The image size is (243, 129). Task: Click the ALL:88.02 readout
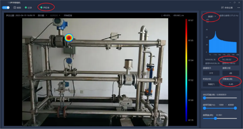click(227, 60)
